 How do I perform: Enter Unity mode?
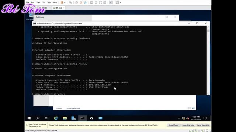click(x=105, y=3)
